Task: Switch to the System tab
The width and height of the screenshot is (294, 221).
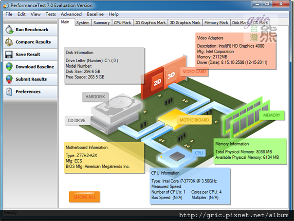Action: 83,23
